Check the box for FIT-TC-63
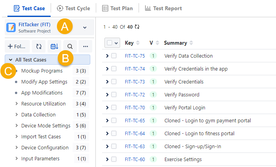The image size is (276, 167). click(x=114, y=146)
